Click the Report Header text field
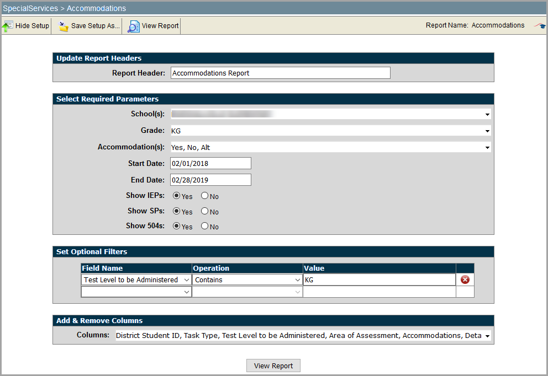548x376 pixels. (280, 73)
